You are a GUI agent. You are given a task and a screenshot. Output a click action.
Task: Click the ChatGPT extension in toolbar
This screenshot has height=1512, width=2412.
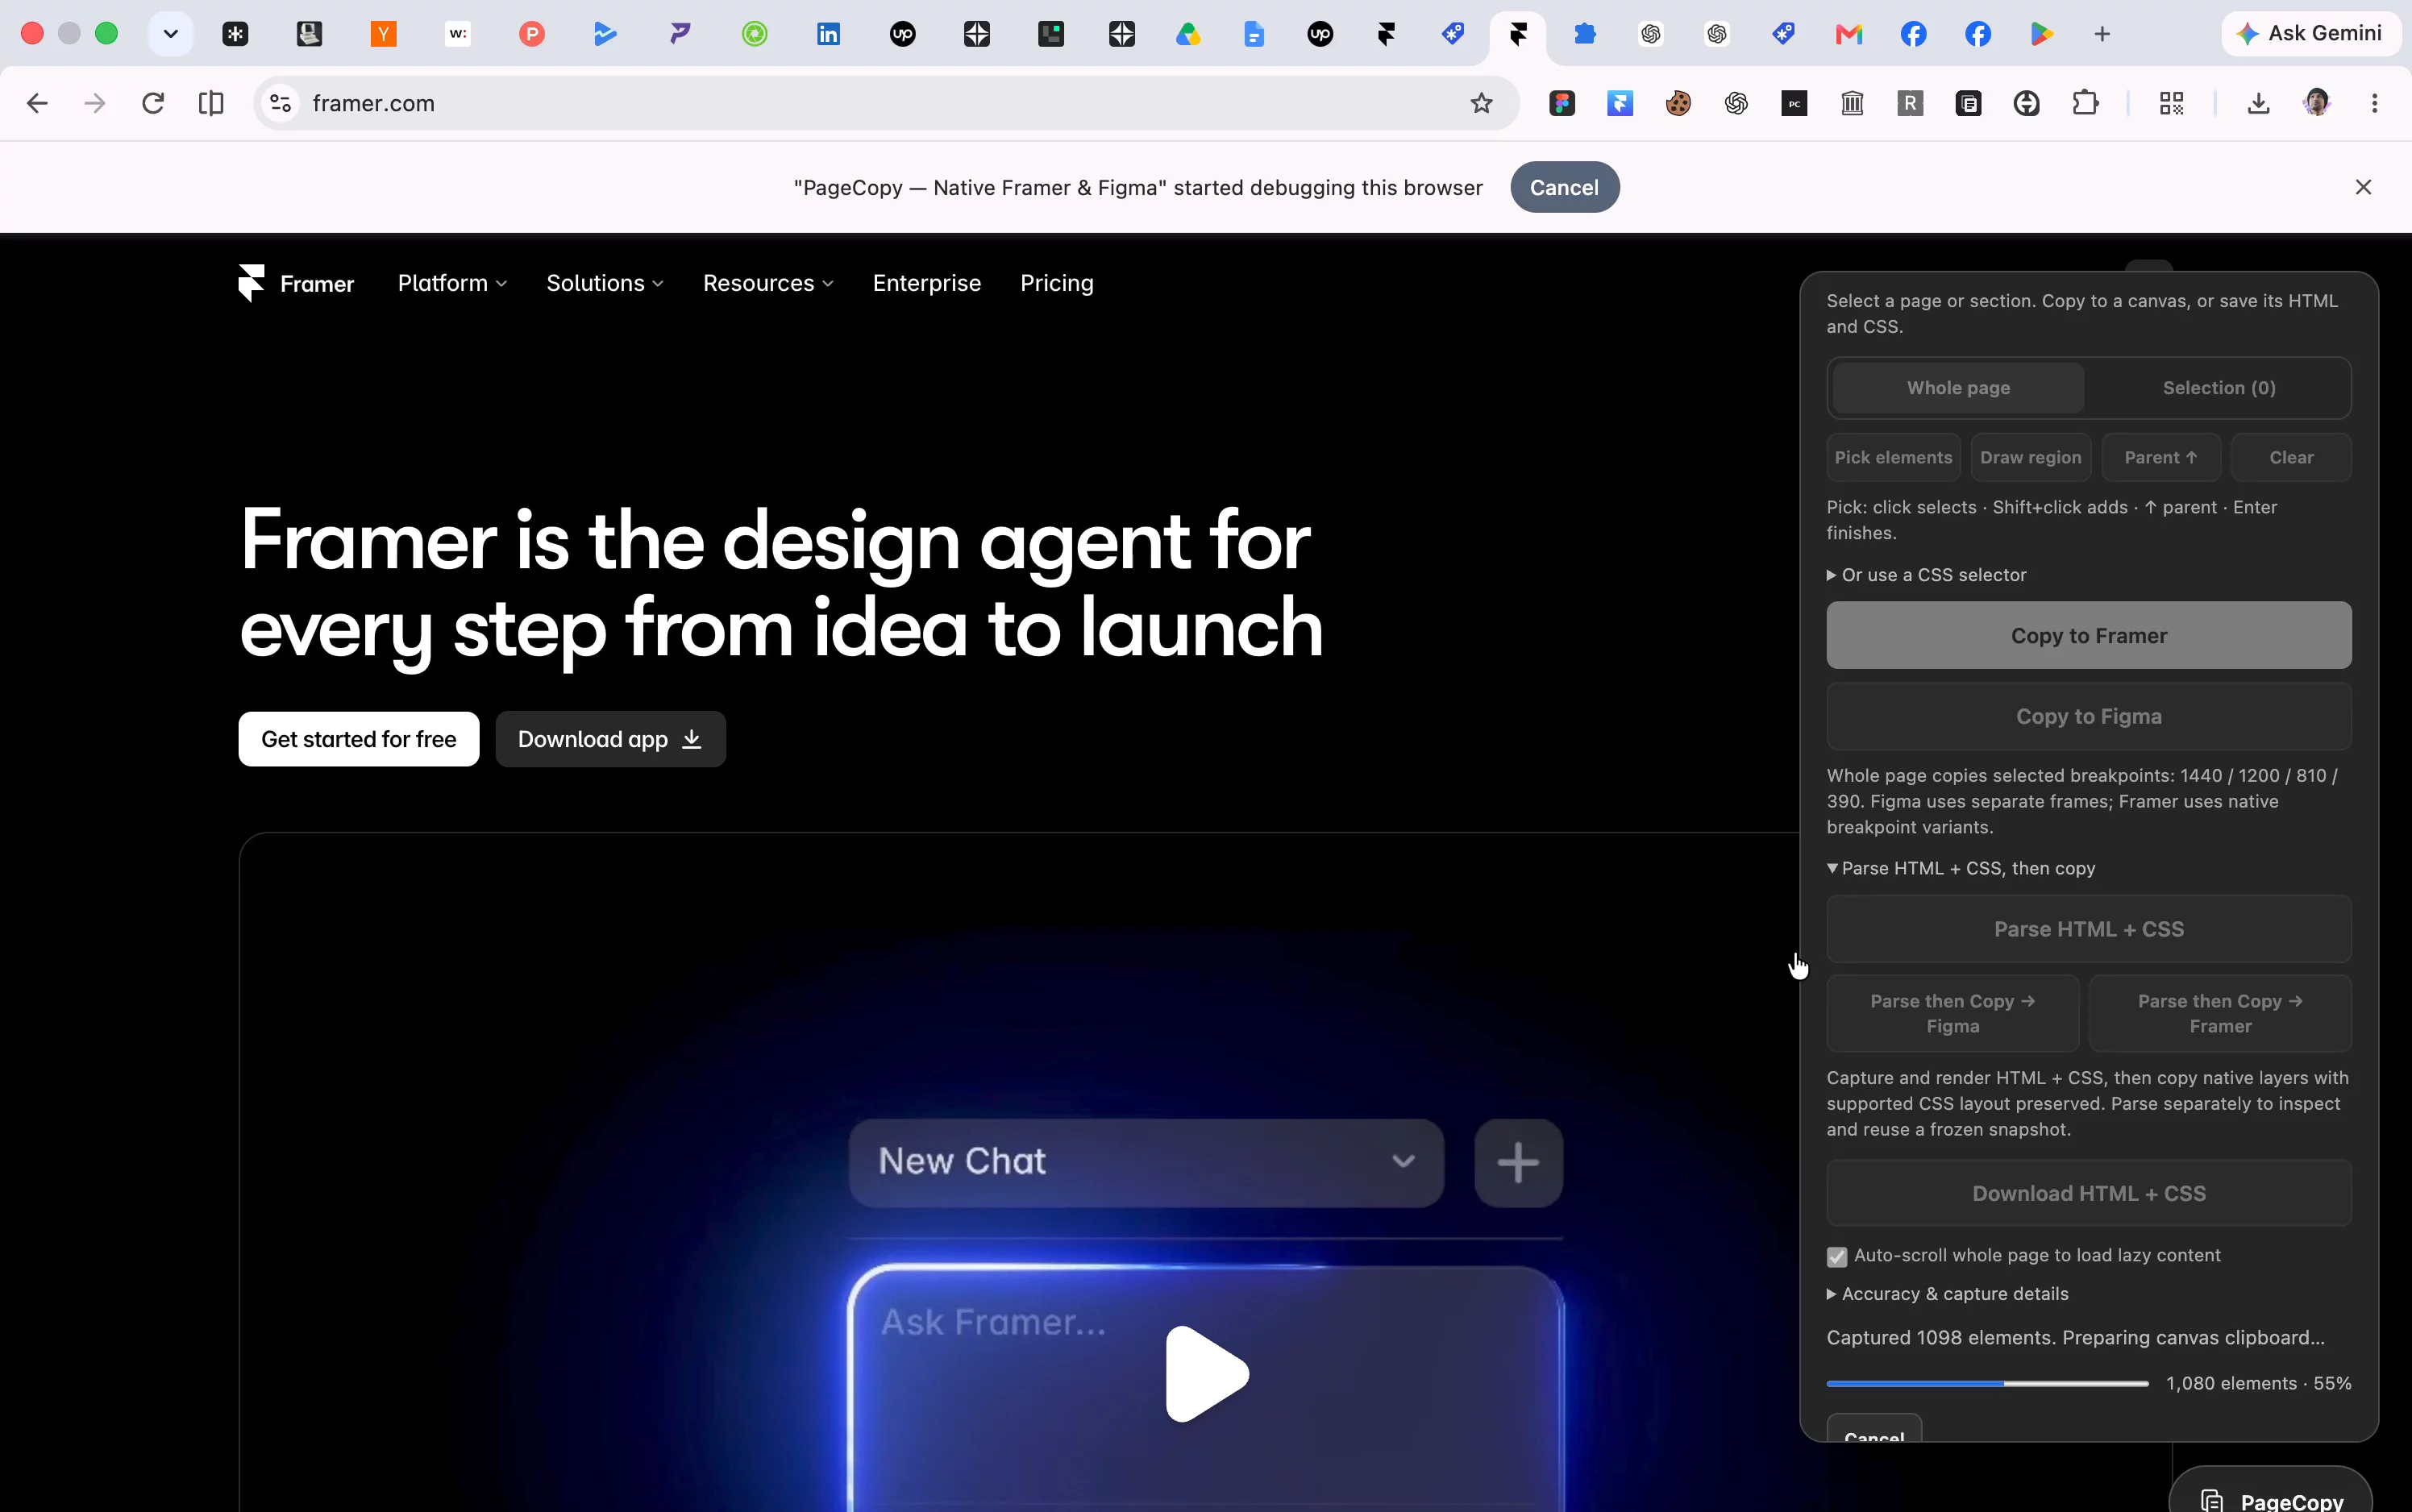tap(1736, 103)
